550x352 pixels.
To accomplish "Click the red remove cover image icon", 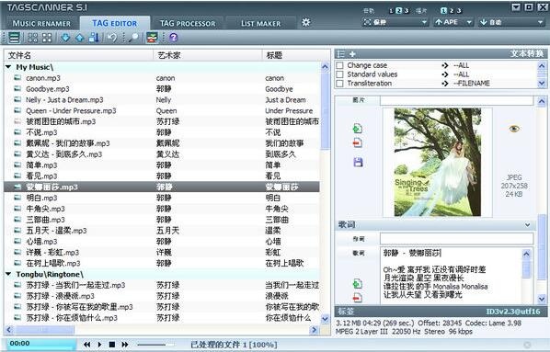I will (358, 143).
